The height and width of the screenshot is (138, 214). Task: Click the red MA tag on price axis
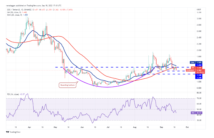tap(193, 68)
